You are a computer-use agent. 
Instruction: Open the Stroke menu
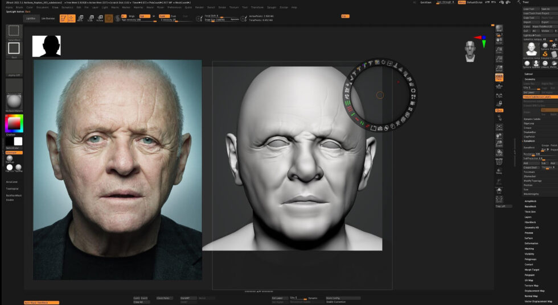222,7
